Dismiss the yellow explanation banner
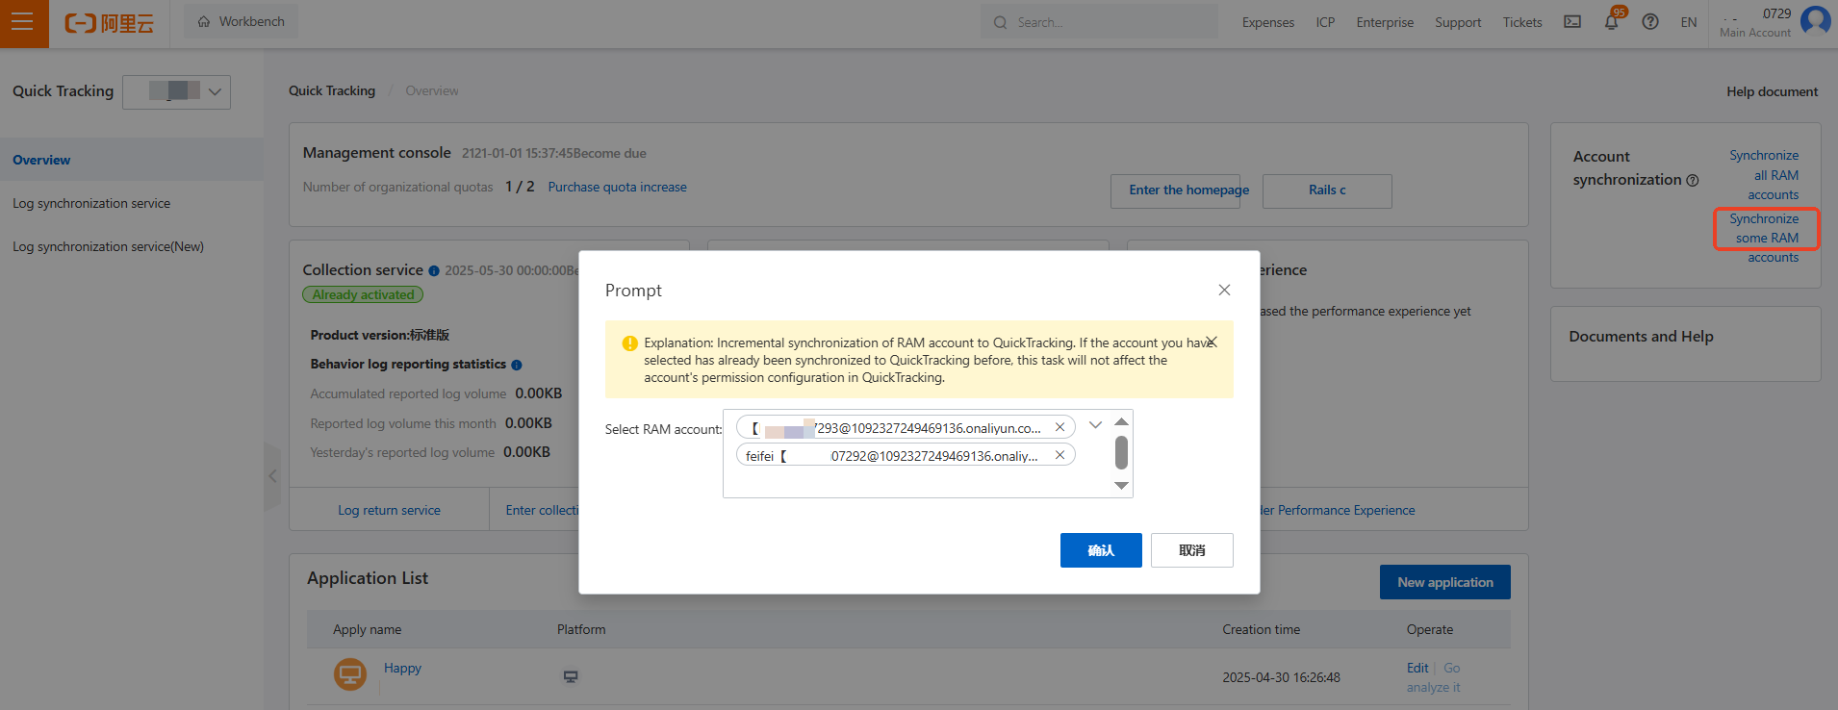Viewport: 1838px width, 710px height. (x=1212, y=342)
